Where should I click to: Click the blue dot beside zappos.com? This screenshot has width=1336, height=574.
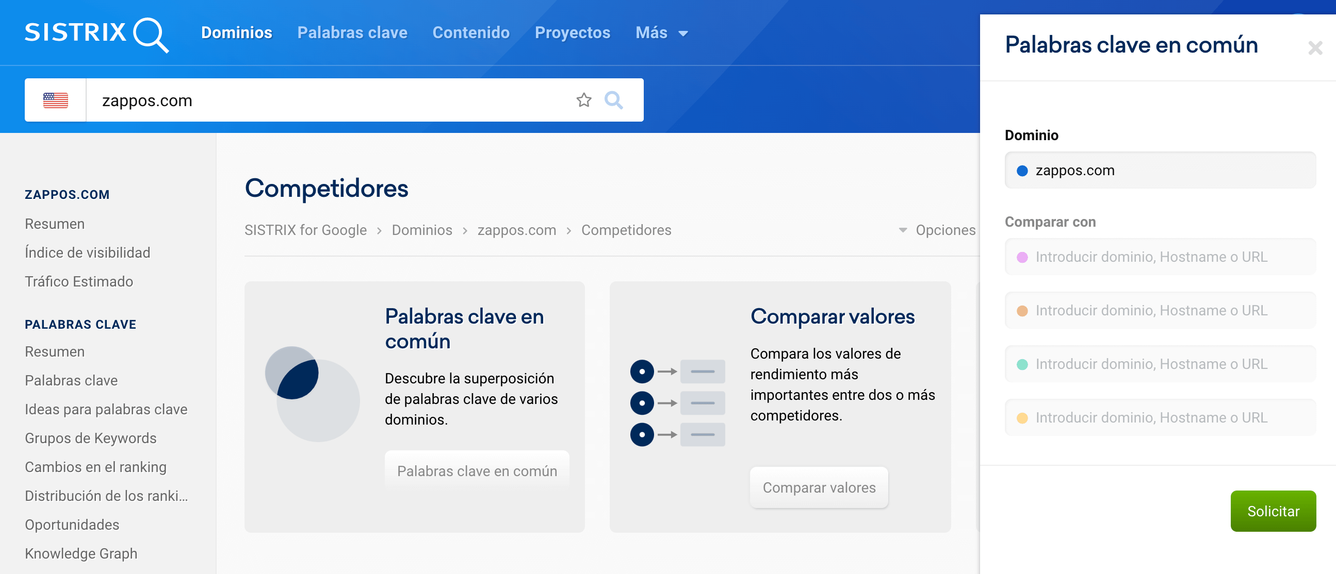tap(1022, 171)
